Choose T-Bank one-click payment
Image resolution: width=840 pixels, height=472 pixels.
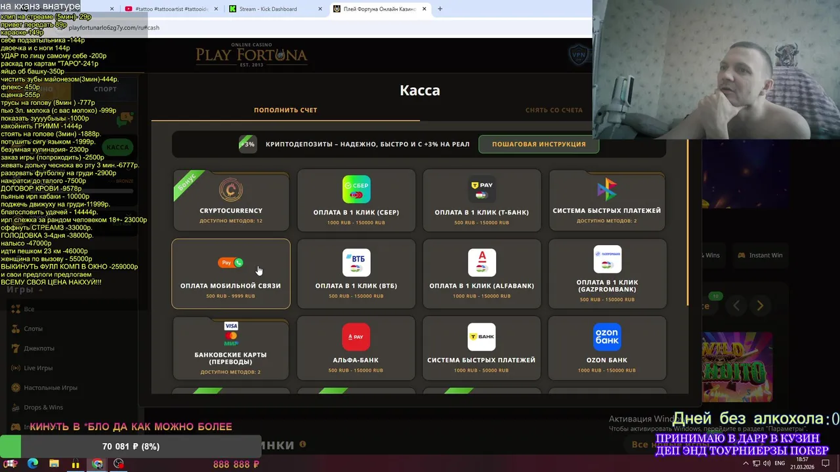click(x=482, y=201)
